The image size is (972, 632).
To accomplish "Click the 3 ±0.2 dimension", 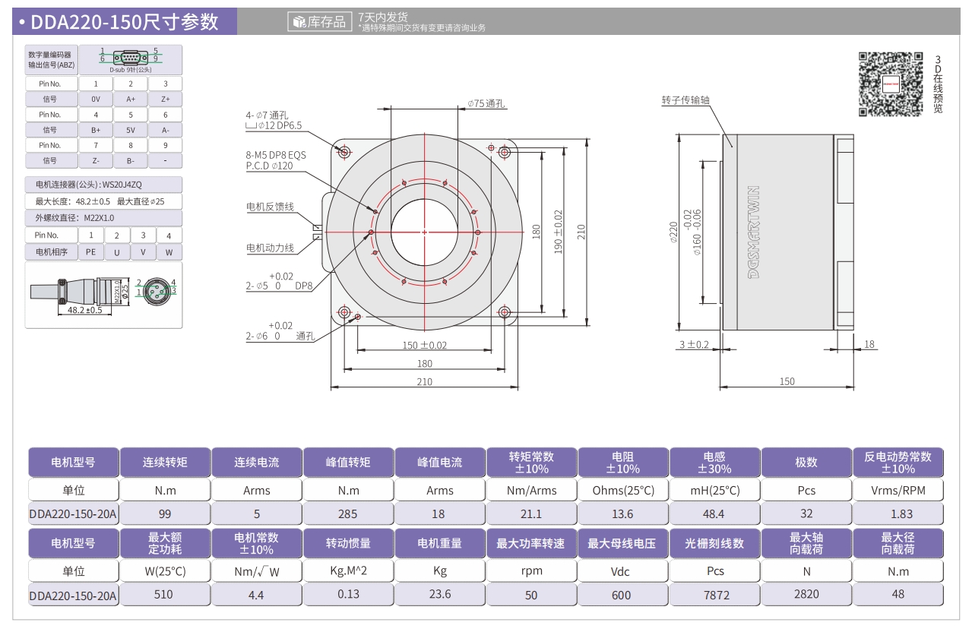I will click(693, 345).
